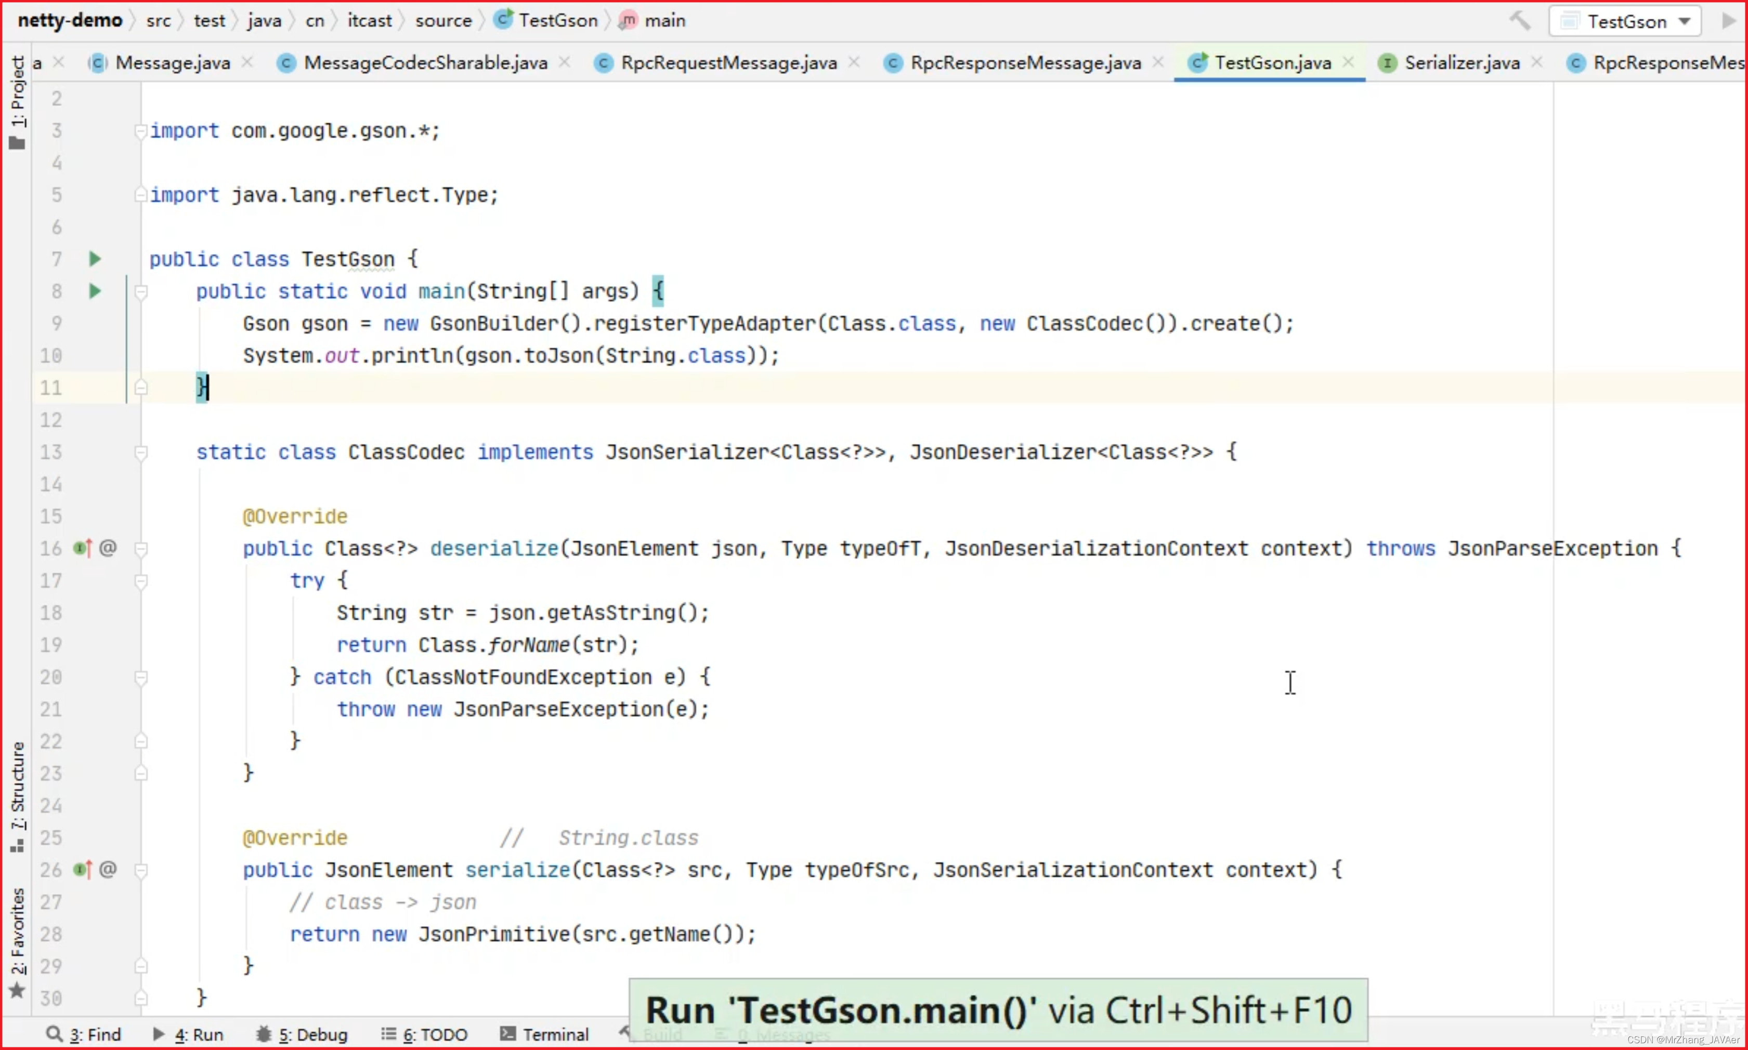1748x1050 pixels.
Task: Click the fold end marker on line 11
Action: tap(141, 388)
